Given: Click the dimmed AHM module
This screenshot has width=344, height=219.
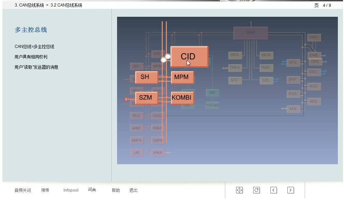Looking at the screenshot, I should [137, 128].
